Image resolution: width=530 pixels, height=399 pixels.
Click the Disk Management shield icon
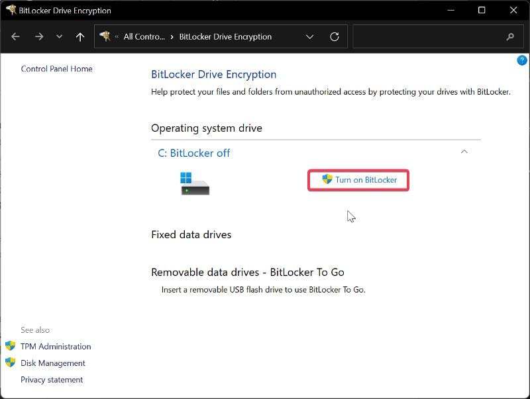point(11,363)
